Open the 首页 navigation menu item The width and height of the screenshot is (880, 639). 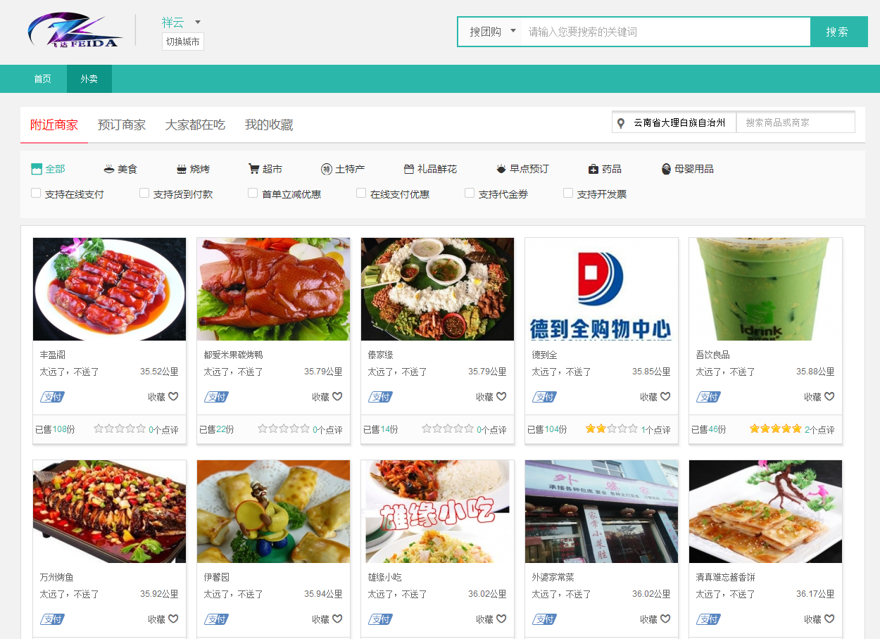point(43,79)
